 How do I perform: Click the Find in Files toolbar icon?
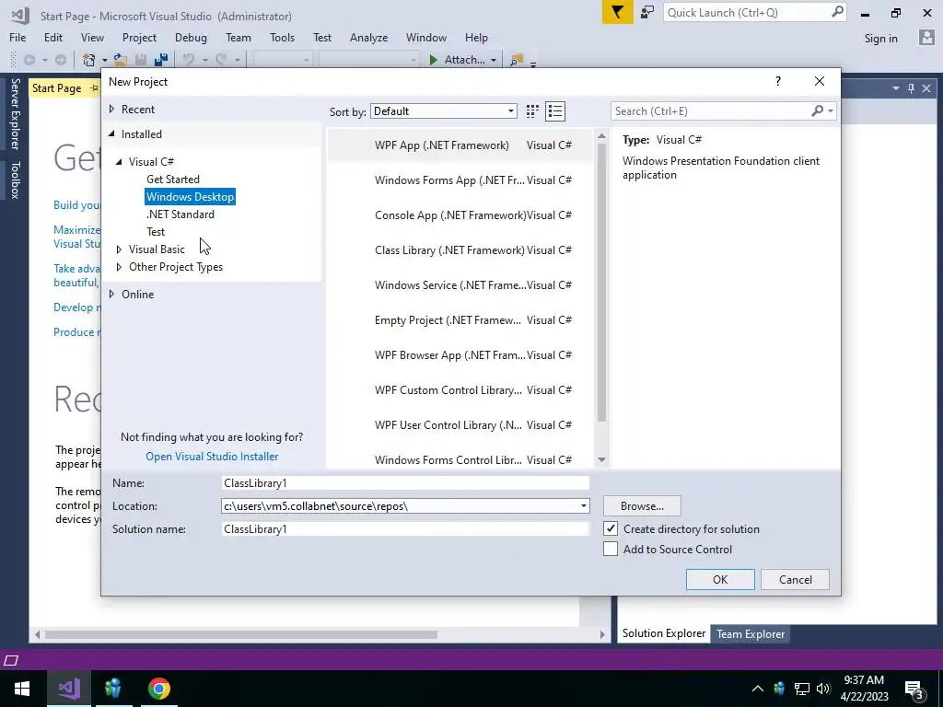(x=516, y=60)
